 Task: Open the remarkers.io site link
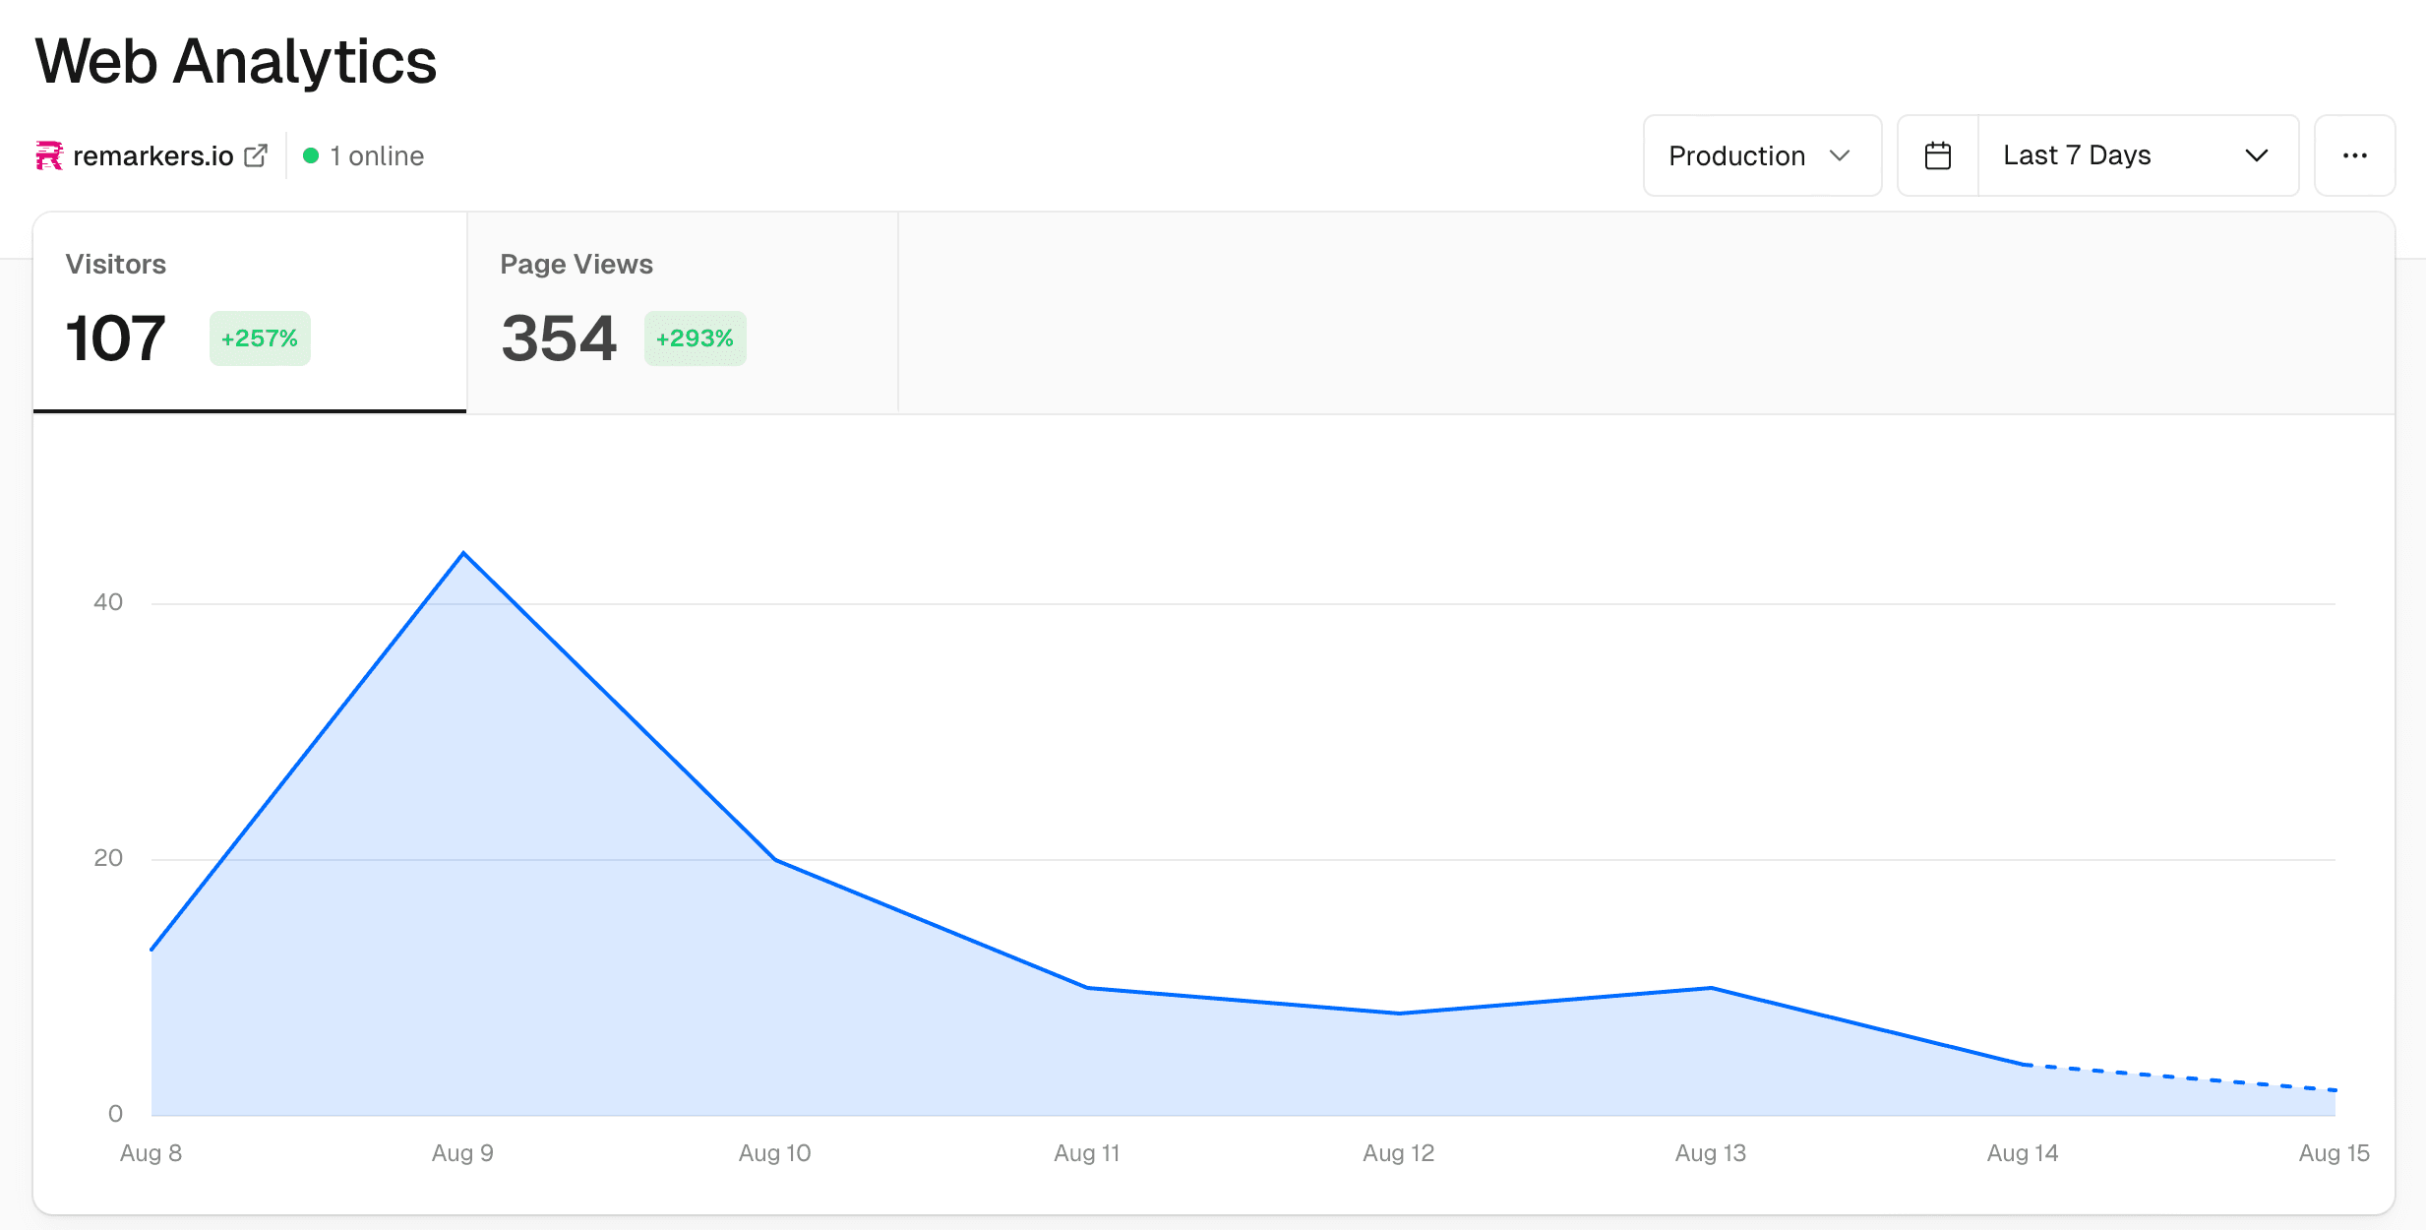click(153, 155)
